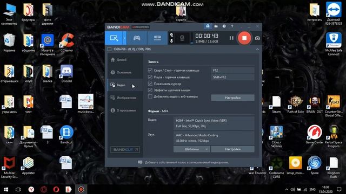Switch to game recording mode
346x194 pixels.
[x=137, y=38]
